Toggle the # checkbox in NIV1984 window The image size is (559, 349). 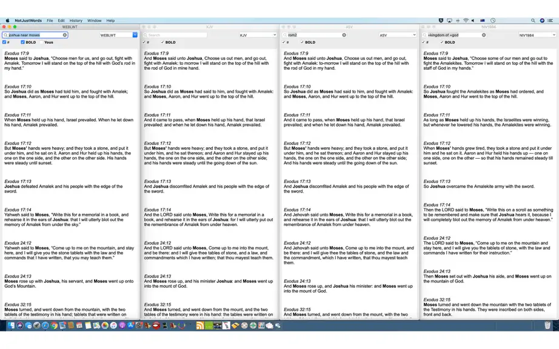423,42
